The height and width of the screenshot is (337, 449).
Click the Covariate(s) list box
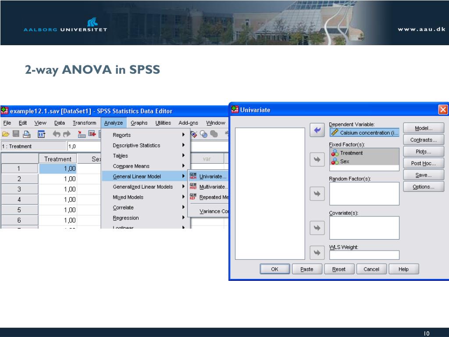pos(364,228)
